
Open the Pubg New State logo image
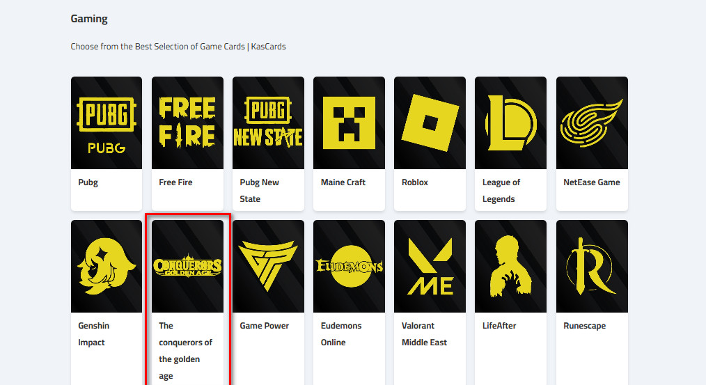pos(268,123)
